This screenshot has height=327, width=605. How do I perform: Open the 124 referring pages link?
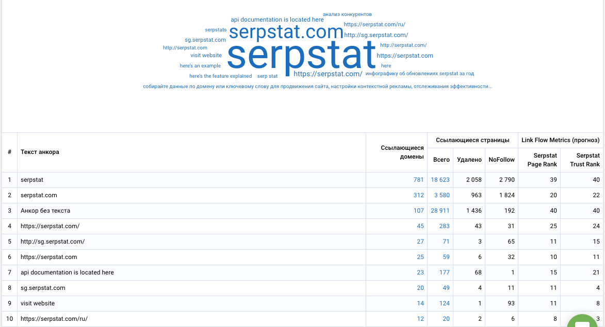(x=444, y=303)
